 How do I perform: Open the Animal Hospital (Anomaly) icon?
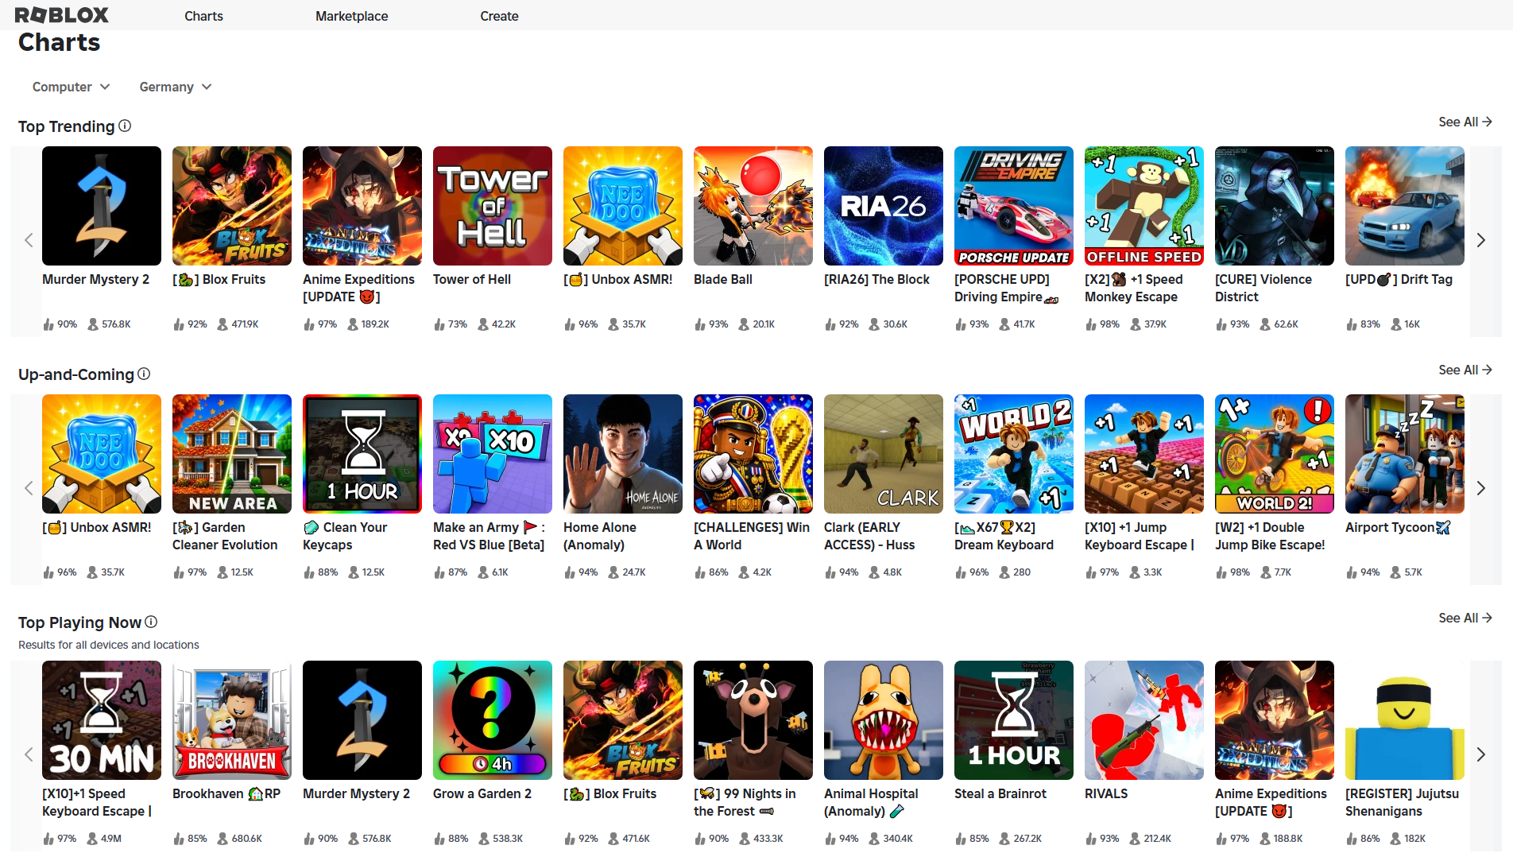884,720
